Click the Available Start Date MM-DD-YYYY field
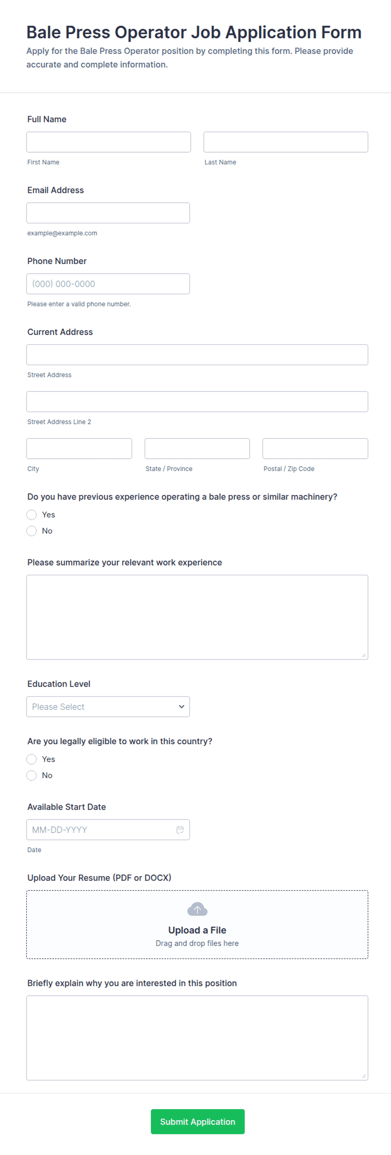 pyautogui.click(x=108, y=830)
